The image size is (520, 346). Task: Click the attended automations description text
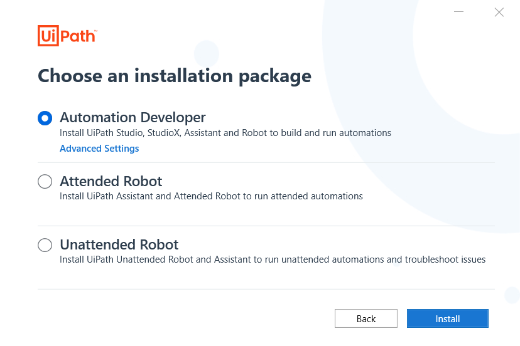211,196
